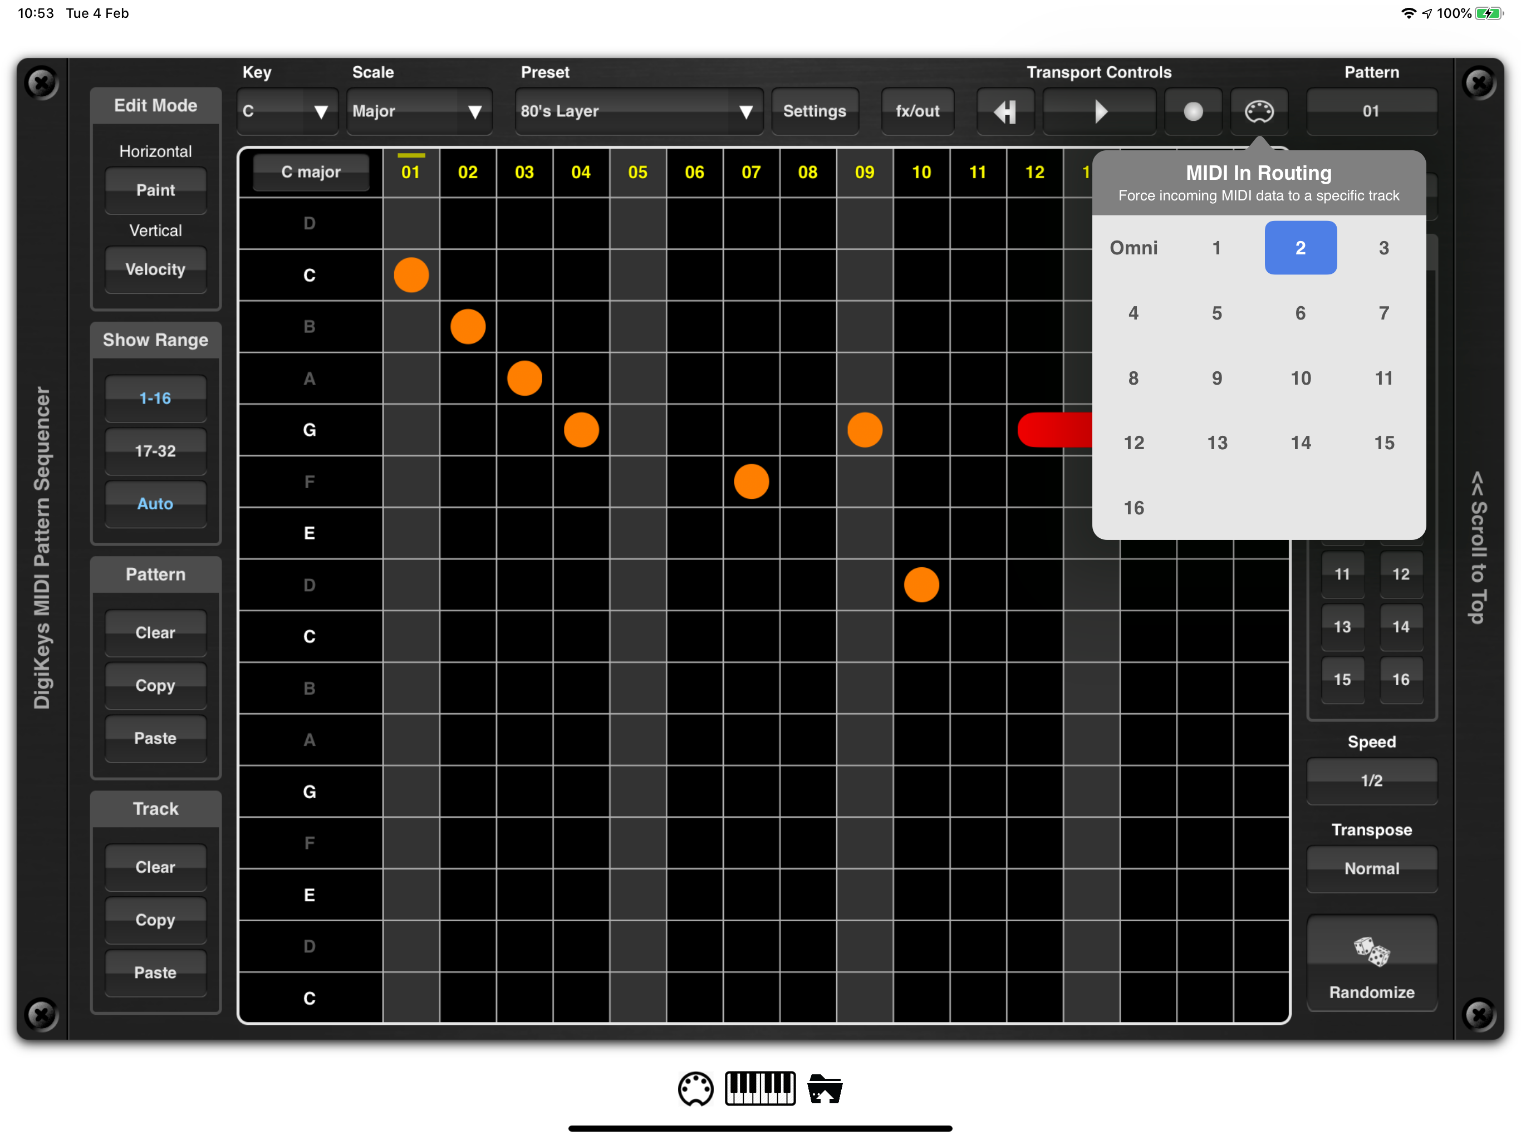Open the Key dropdown showing C
1521x1140 pixels.
[287, 111]
